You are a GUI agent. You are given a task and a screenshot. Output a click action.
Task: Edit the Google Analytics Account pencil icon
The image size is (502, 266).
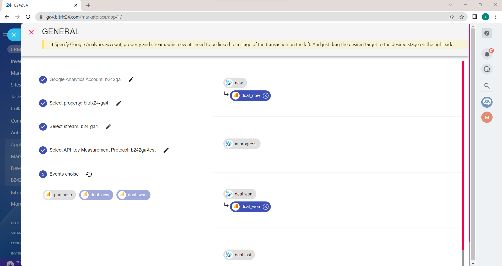click(131, 79)
